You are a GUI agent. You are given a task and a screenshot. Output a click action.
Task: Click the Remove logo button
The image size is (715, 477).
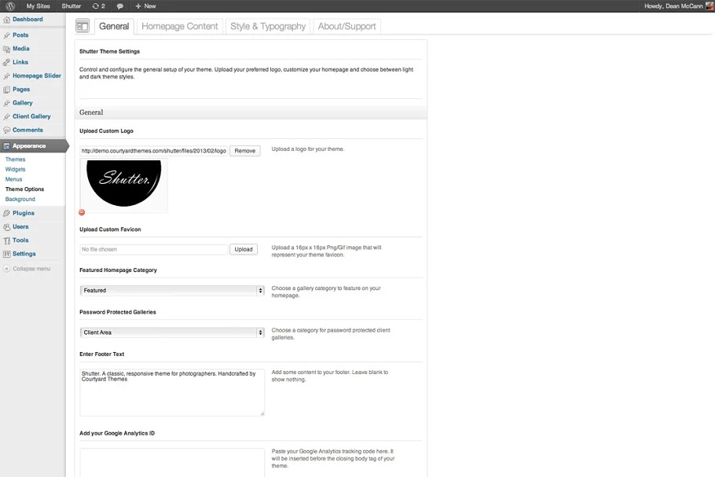244,151
